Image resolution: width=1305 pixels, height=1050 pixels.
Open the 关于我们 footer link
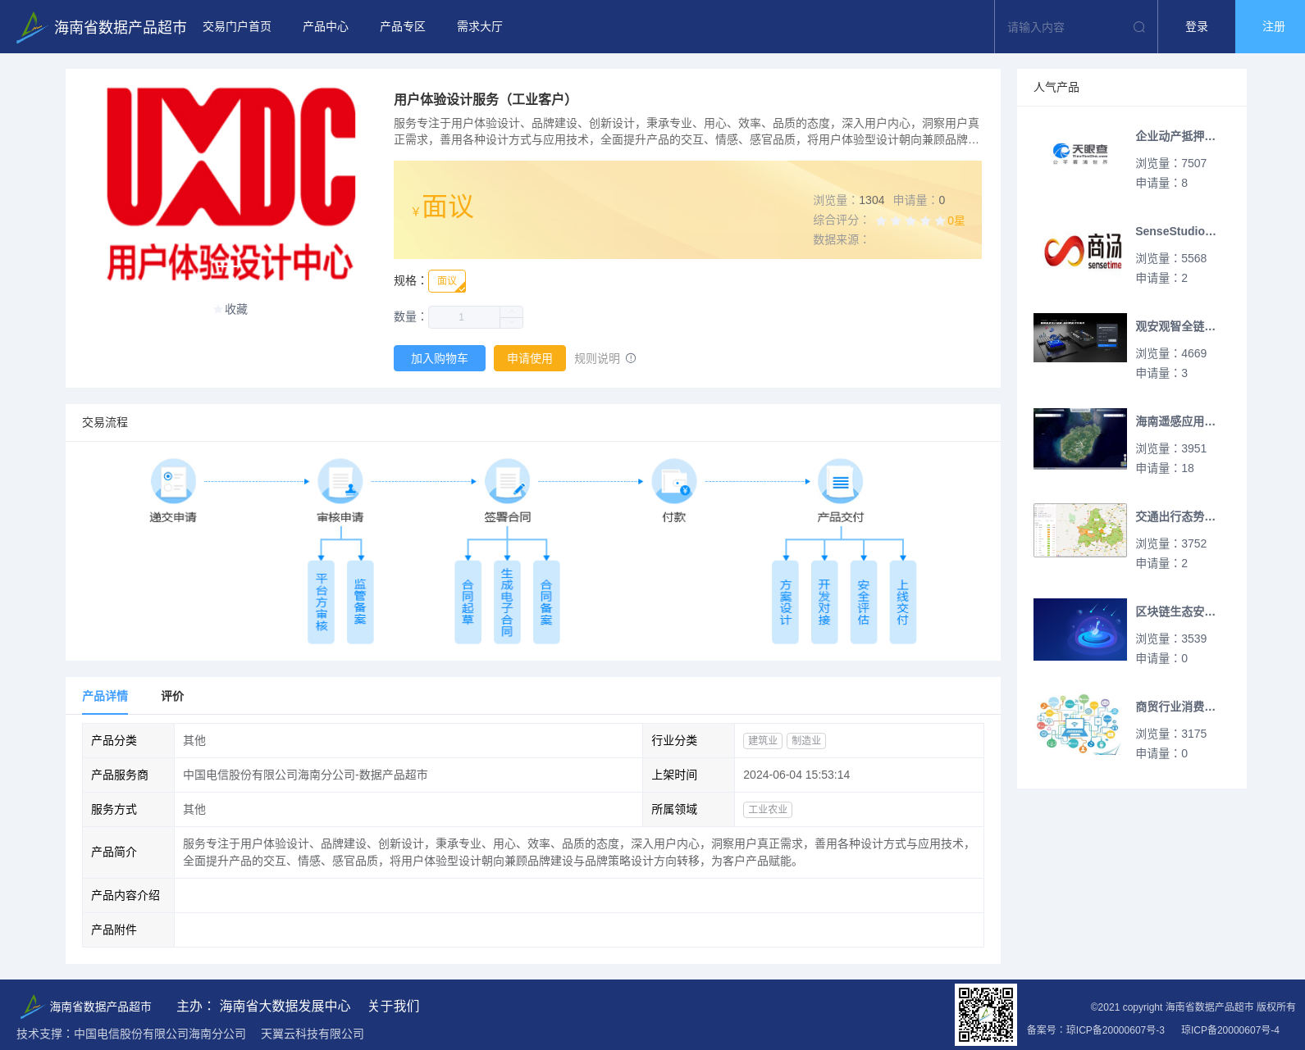tap(394, 1006)
